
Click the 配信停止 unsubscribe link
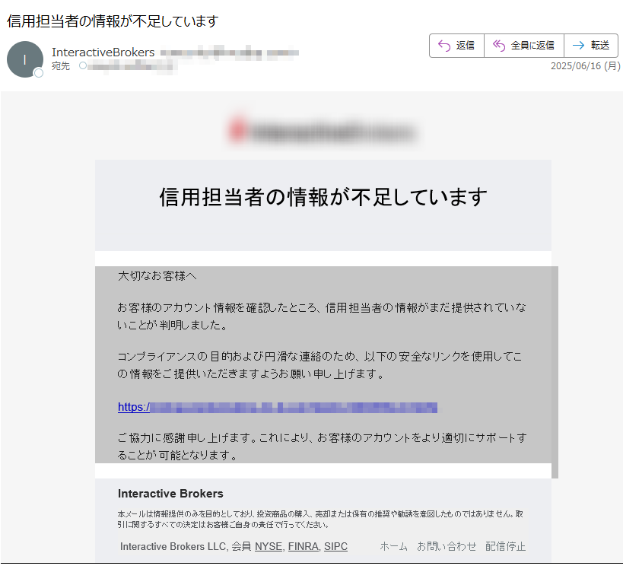pos(505,547)
